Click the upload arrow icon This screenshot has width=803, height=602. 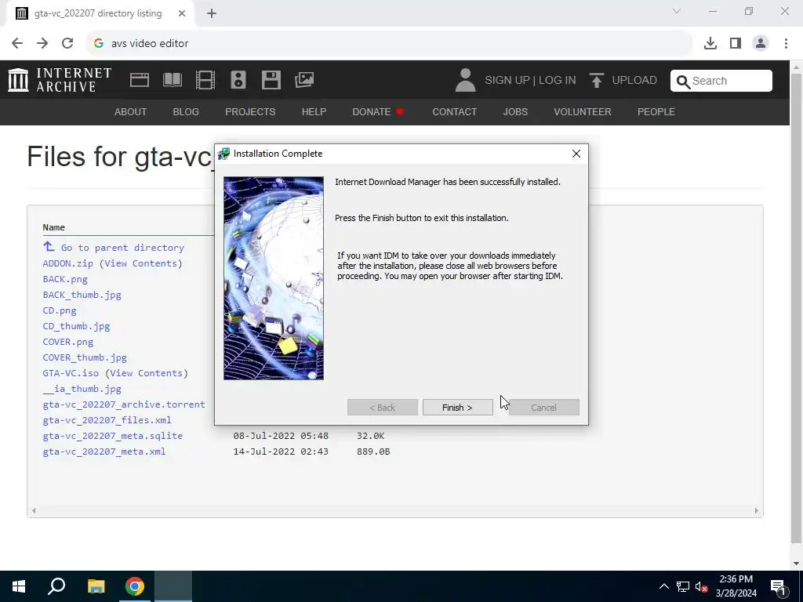(596, 81)
